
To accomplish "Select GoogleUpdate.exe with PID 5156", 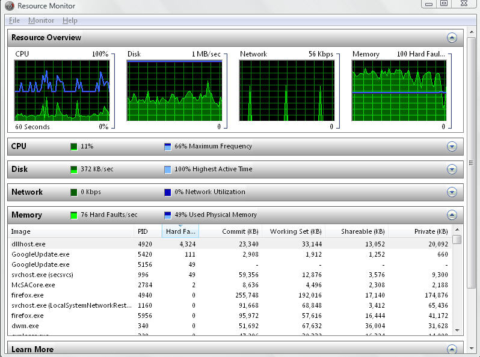I will coord(230,264).
